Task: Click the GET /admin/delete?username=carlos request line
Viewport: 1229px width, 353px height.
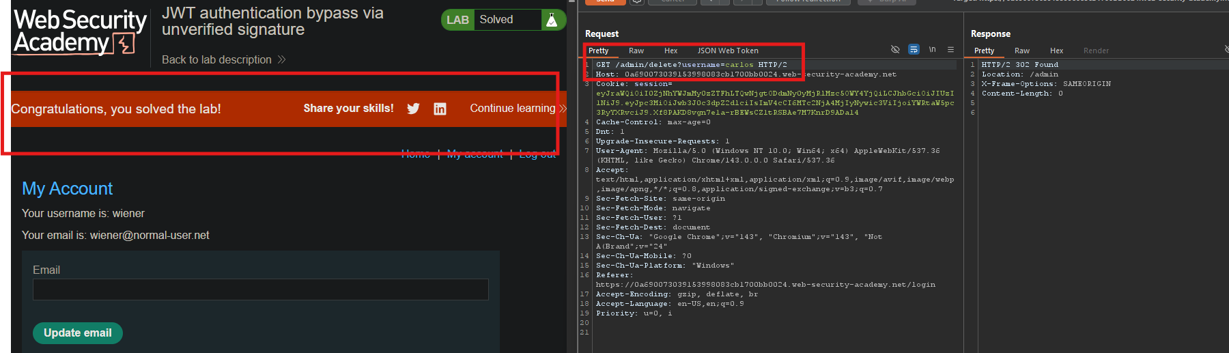Action: (x=691, y=65)
